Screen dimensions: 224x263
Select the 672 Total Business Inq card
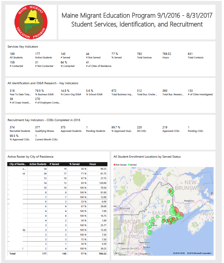pos(122,92)
